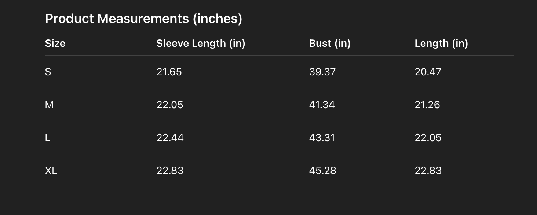
Task: Select length value 21.26 in M row
Action: pos(427,105)
